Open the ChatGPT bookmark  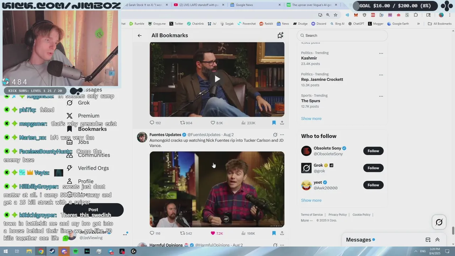pos(356,24)
